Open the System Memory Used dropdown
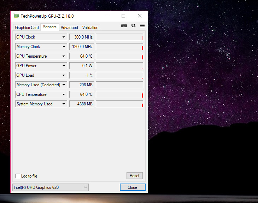258x203 pixels. pos(64,104)
